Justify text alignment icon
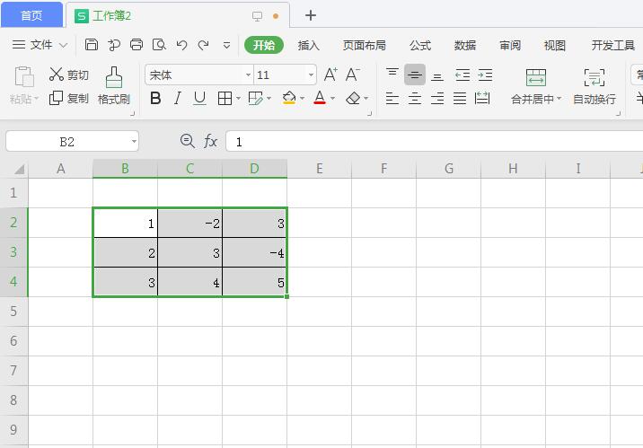The height and width of the screenshot is (448, 643). [460, 99]
